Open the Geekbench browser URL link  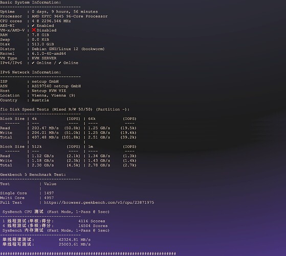click(99, 203)
